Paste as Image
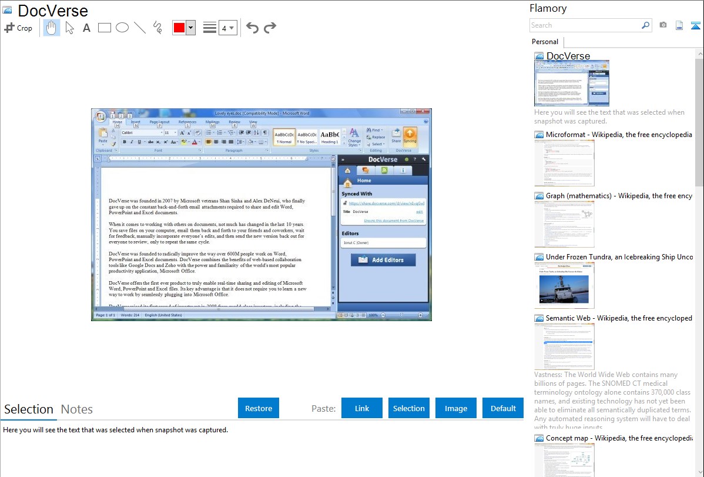The image size is (704, 477). [455, 408]
